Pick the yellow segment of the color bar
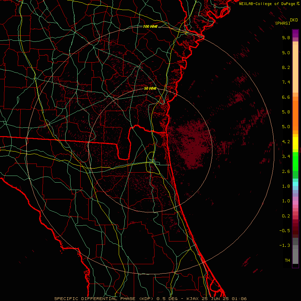The image size is (301, 301). [x=295, y=143]
